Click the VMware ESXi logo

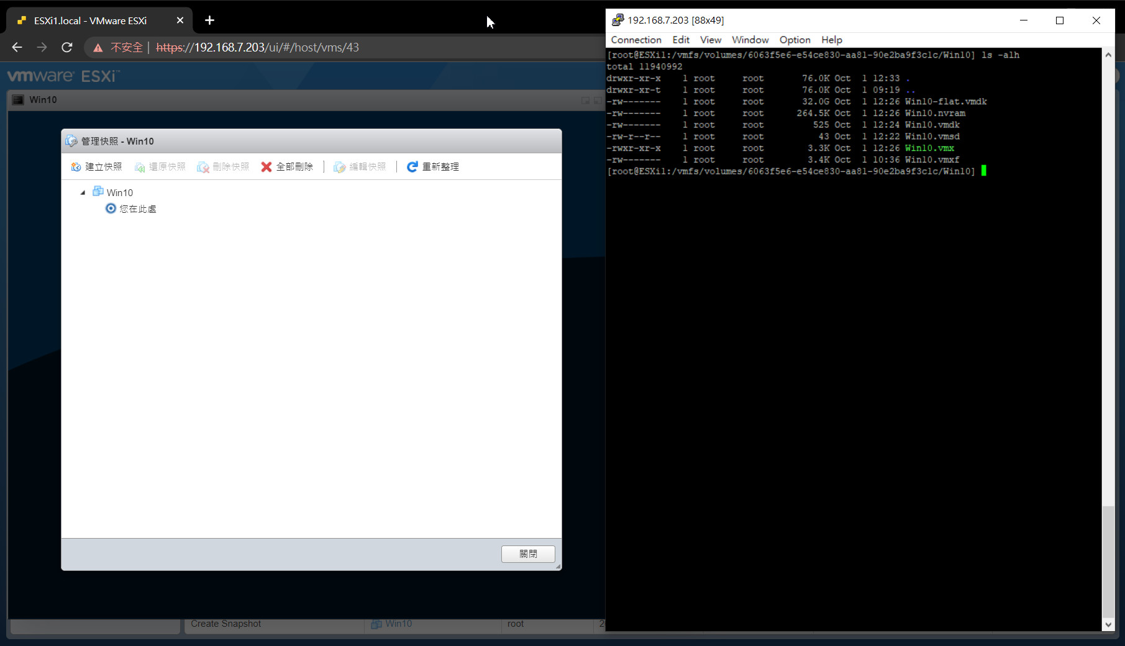point(63,76)
